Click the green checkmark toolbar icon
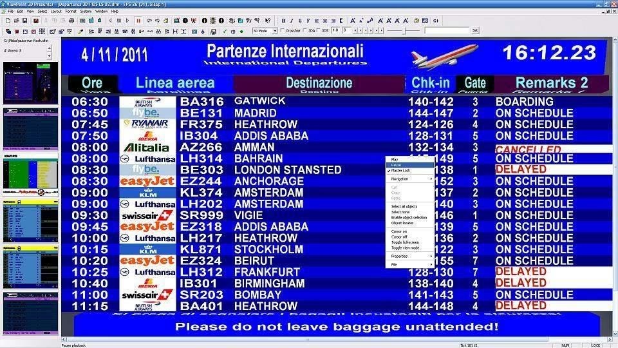The height and width of the screenshot is (348, 618). 225,31
